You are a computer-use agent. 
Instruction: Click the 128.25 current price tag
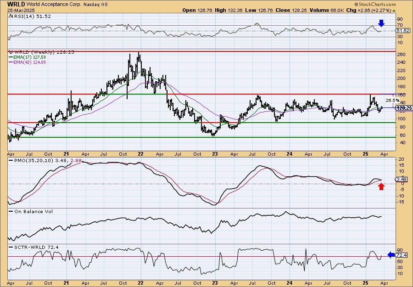404,108
